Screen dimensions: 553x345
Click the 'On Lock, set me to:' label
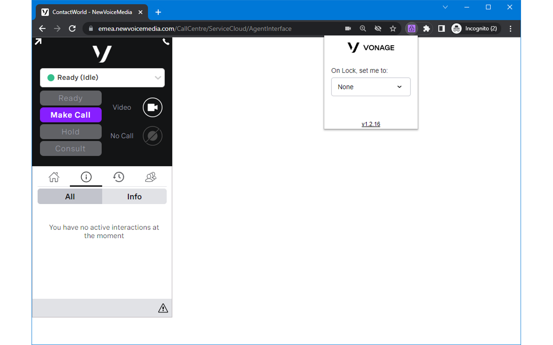(359, 71)
